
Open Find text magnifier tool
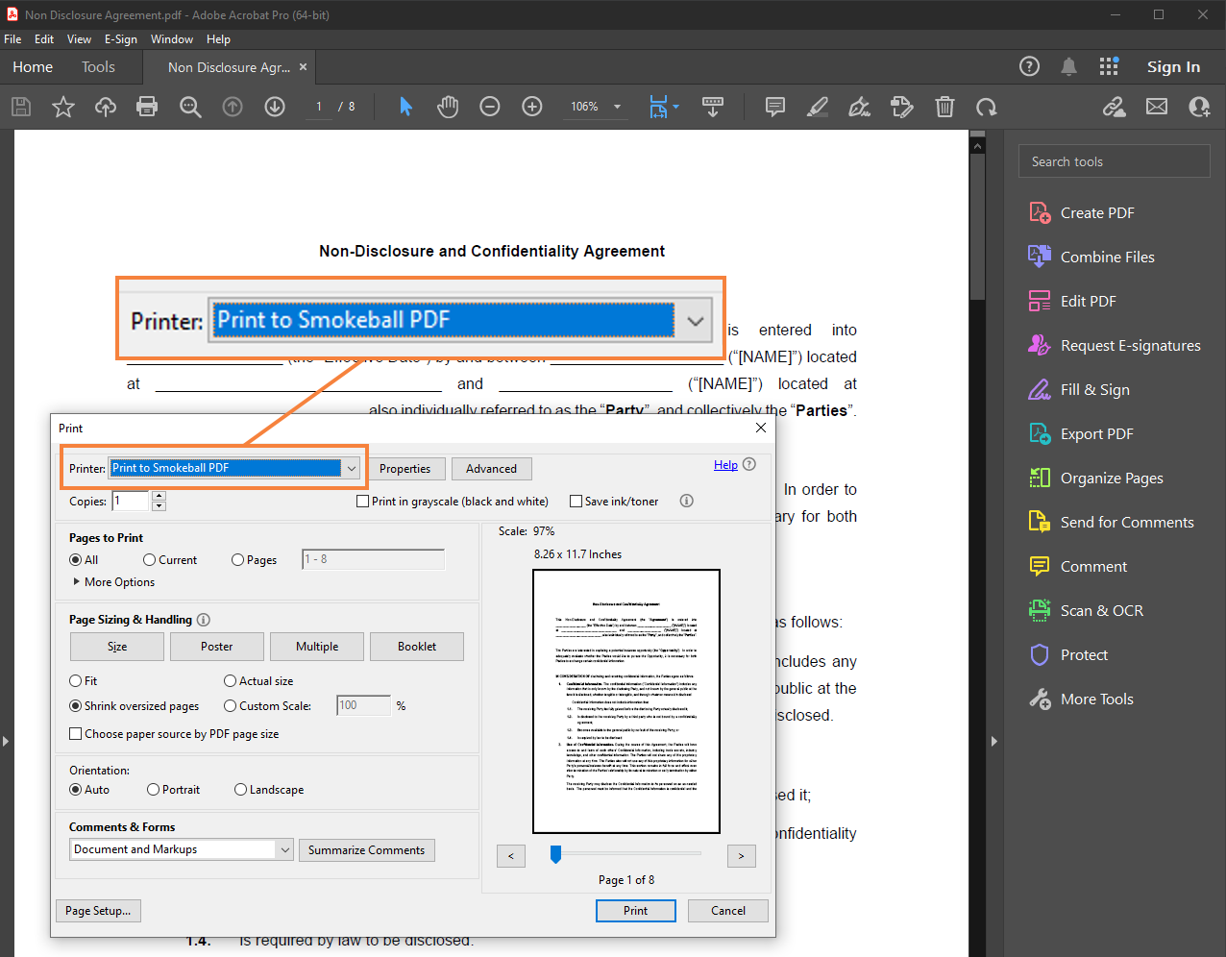[x=190, y=107]
